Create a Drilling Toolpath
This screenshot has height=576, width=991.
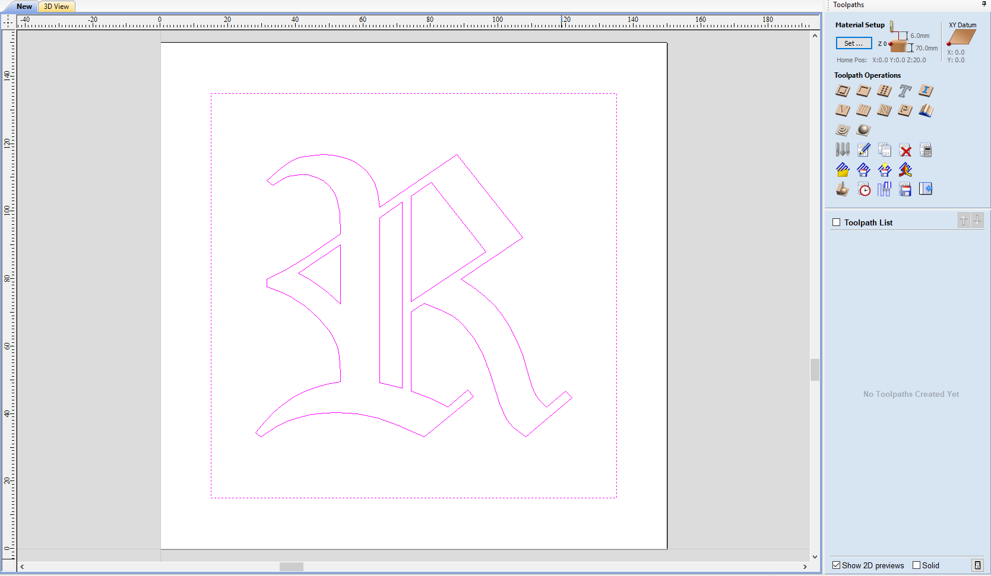pos(884,91)
